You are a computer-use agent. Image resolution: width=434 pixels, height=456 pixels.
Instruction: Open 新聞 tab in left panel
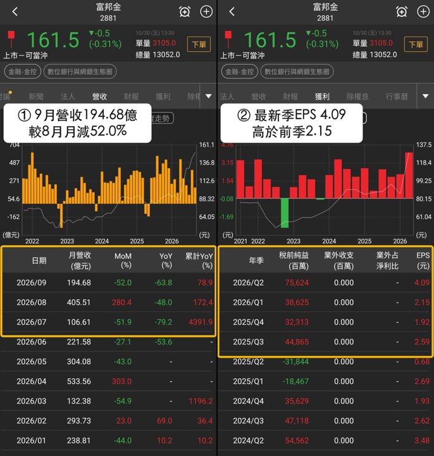[36, 96]
